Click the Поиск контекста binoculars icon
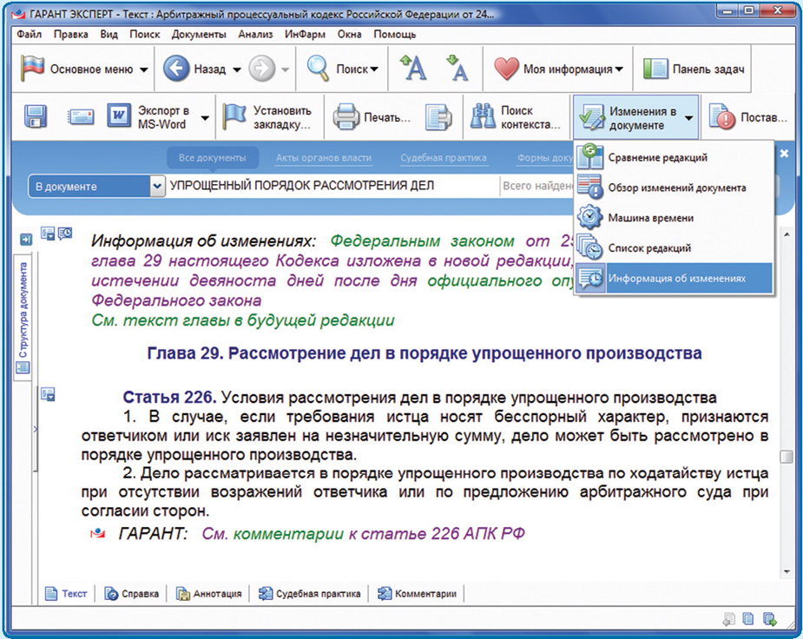This screenshot has width=803, height=639. (x=482, y=117)
